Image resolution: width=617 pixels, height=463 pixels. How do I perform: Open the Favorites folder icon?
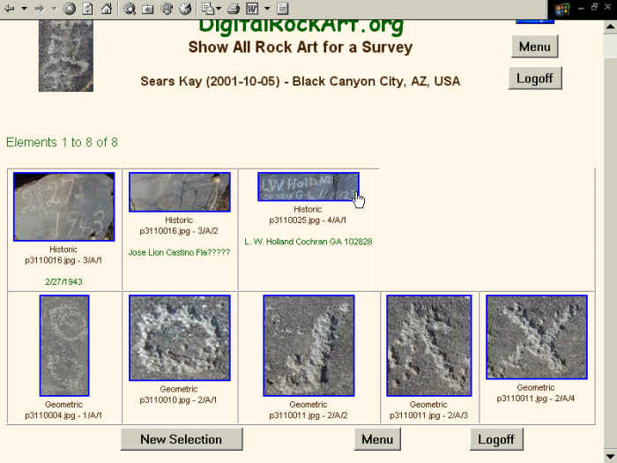coord(147,9)
